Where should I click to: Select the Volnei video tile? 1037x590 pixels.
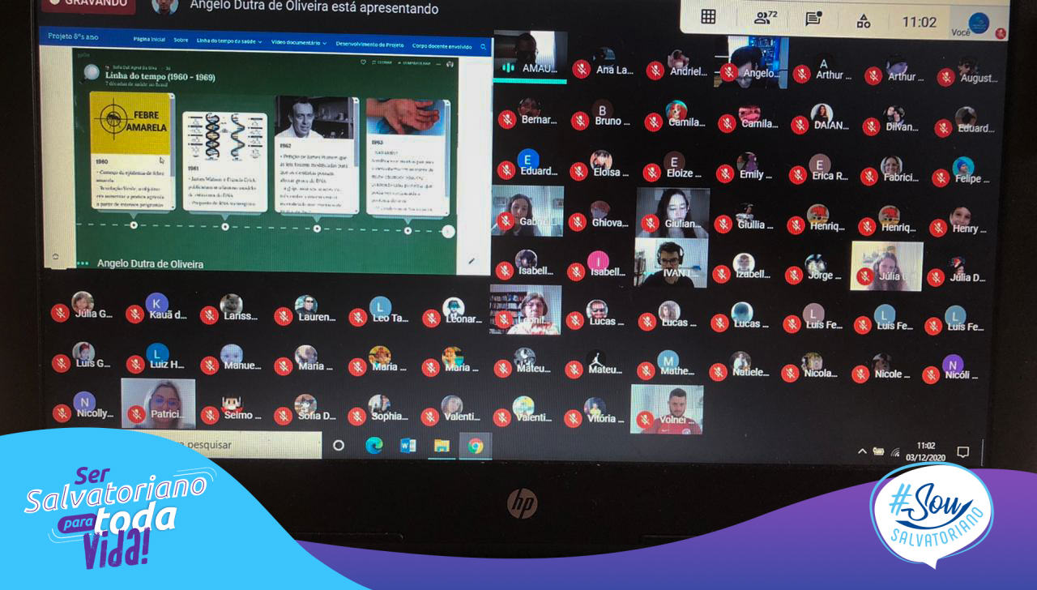click(667, 409)
